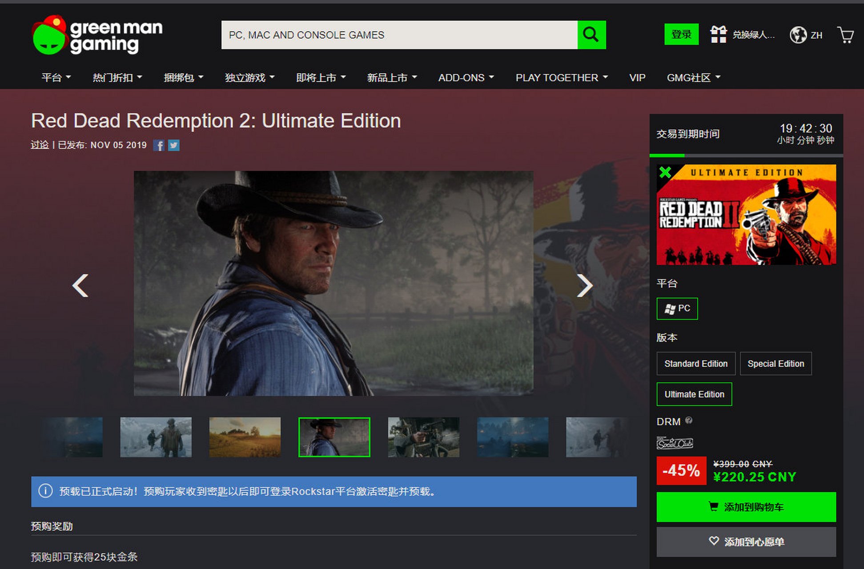Viewport: 864px width, 569px height.
Task: Open the VIP menu item
Action: coord(637,78)
